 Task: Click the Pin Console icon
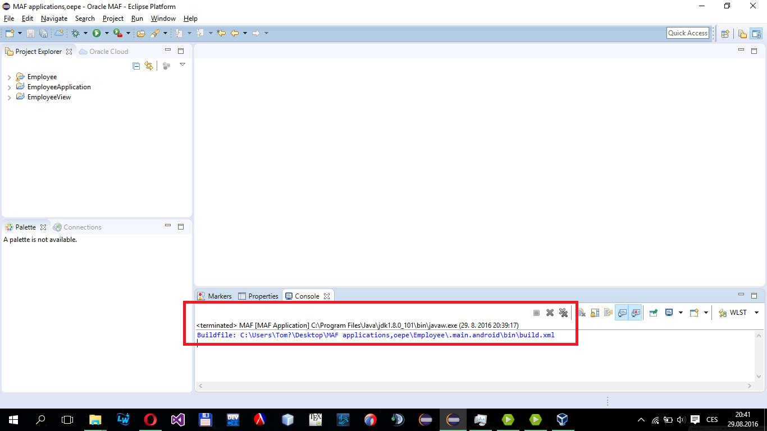tap(654, 313)
